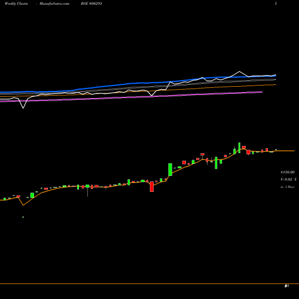Viewport: 299px width, 299px height.
Task: Click the 'MunafaSutra.com' label
Action: point(54,4)
